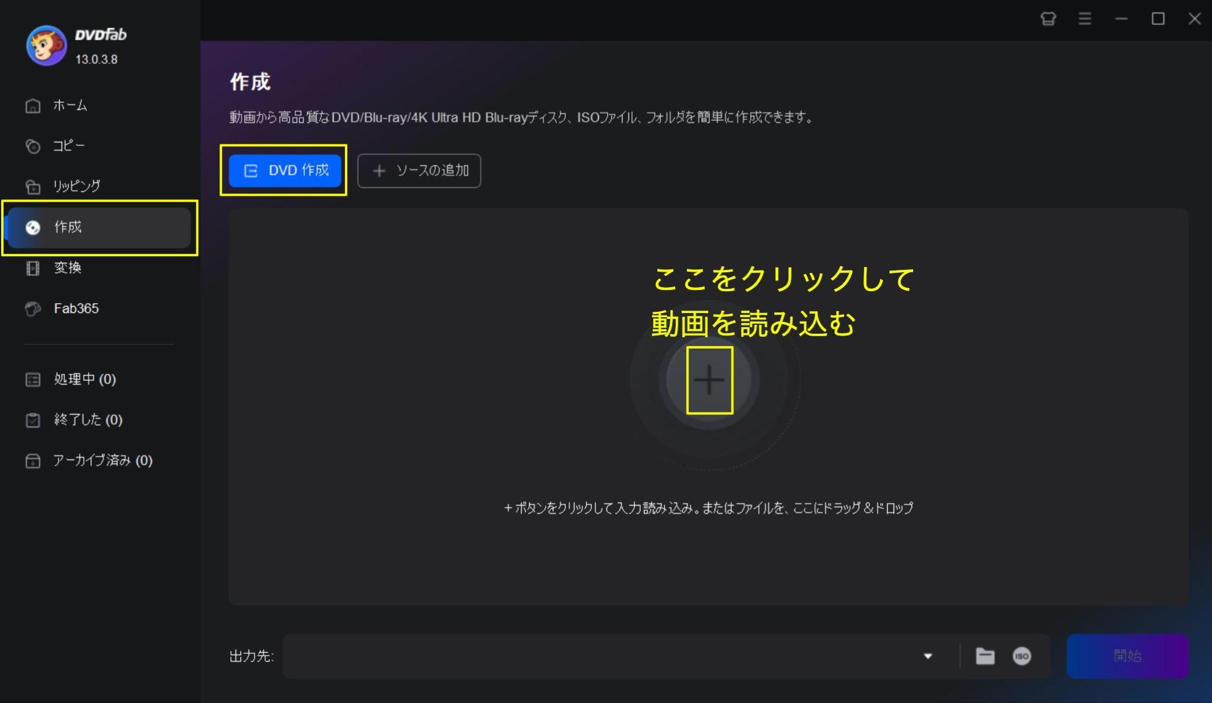The height and width of the screenshot is (703, 1212).
Task: Click the 作成 page heading
Action: tap(250, 82)
